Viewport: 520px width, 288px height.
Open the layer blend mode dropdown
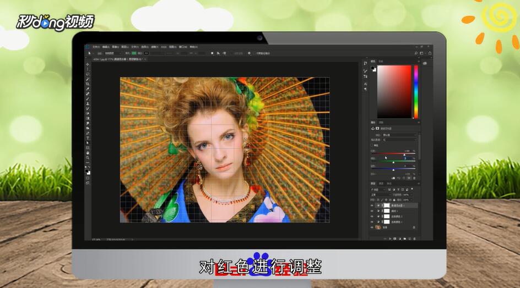pyautogui.click(x=381, y=195)
